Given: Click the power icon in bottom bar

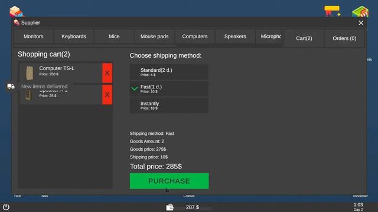Looking at the screenshot, I should point(6,207).
